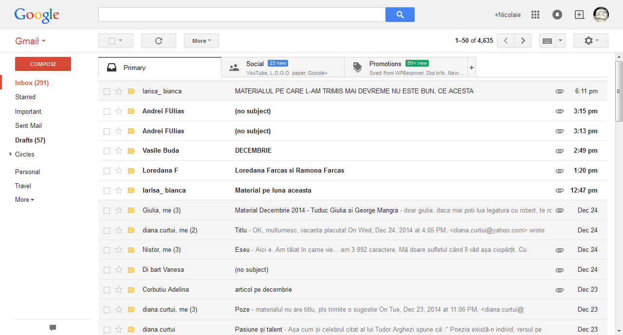Open the chat bubble icon at bottom left

pos(53,328)
